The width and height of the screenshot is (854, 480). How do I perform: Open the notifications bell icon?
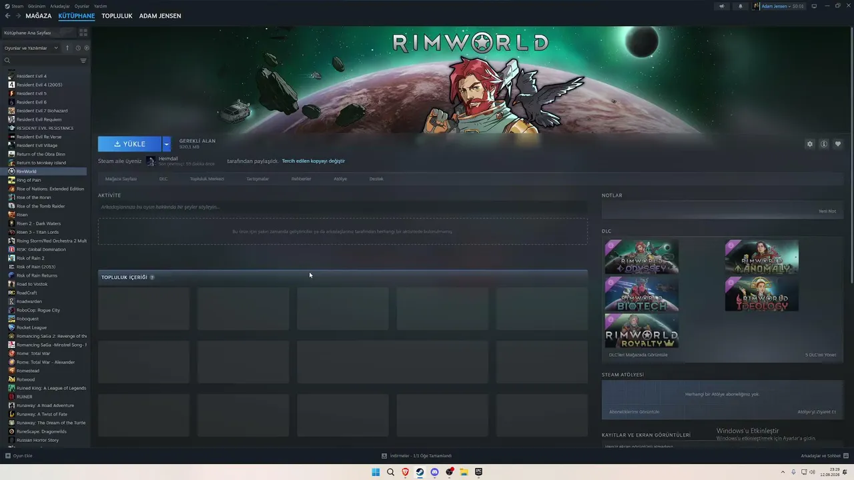(740, 6)
